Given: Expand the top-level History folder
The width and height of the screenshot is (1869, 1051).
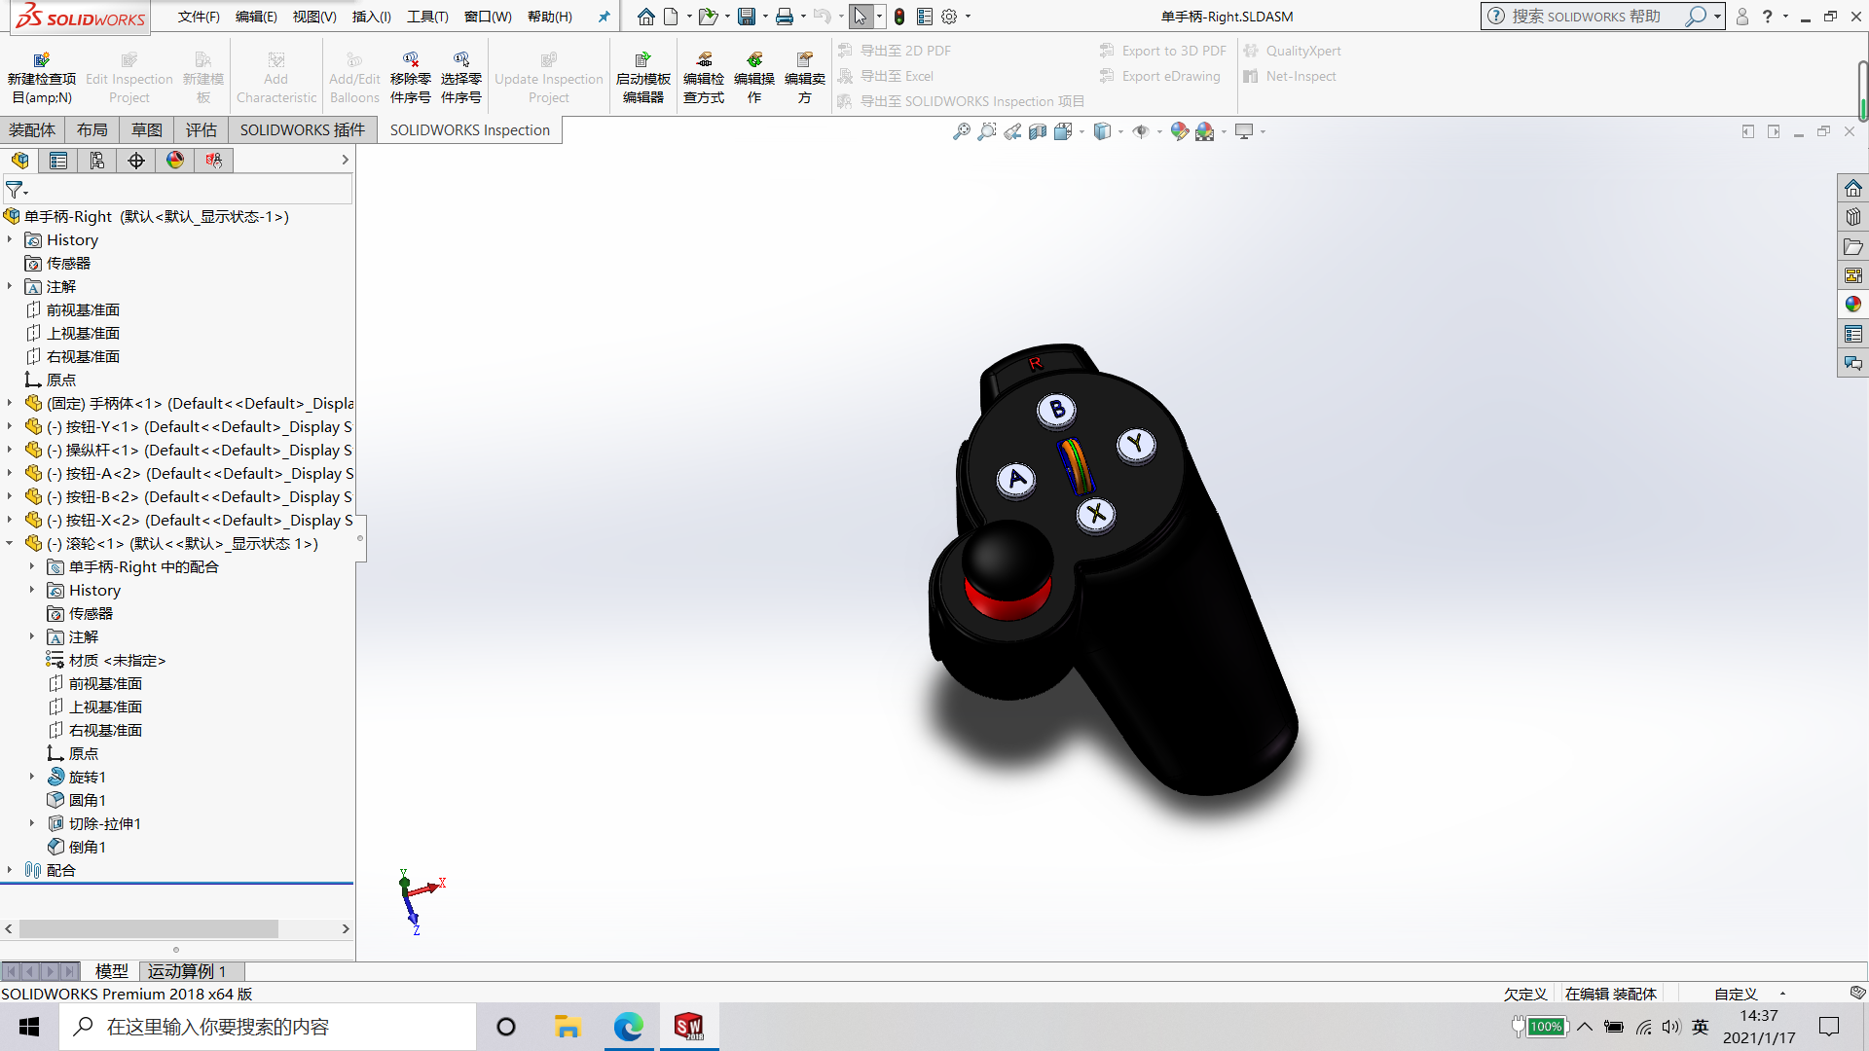Looking at the screenshot, I should tap(10, 239).
